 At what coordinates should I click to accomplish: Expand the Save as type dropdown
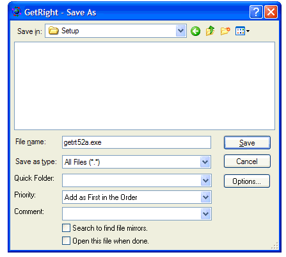coord(205,162)
